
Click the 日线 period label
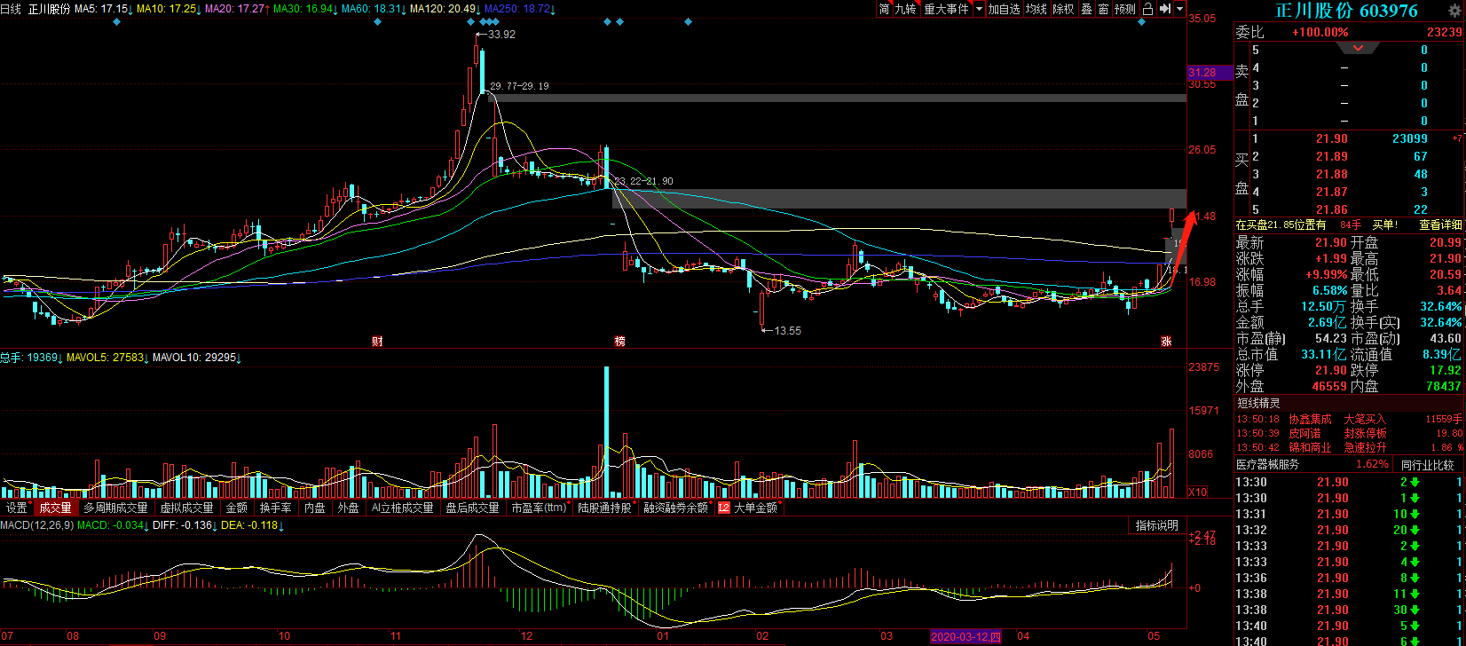coord(11,9)
